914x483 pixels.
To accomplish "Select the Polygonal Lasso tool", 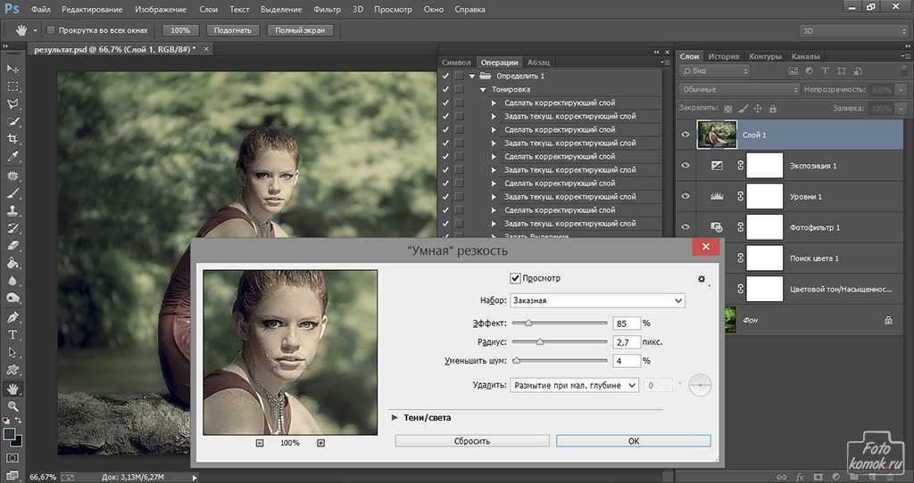I will pos(12,104).
